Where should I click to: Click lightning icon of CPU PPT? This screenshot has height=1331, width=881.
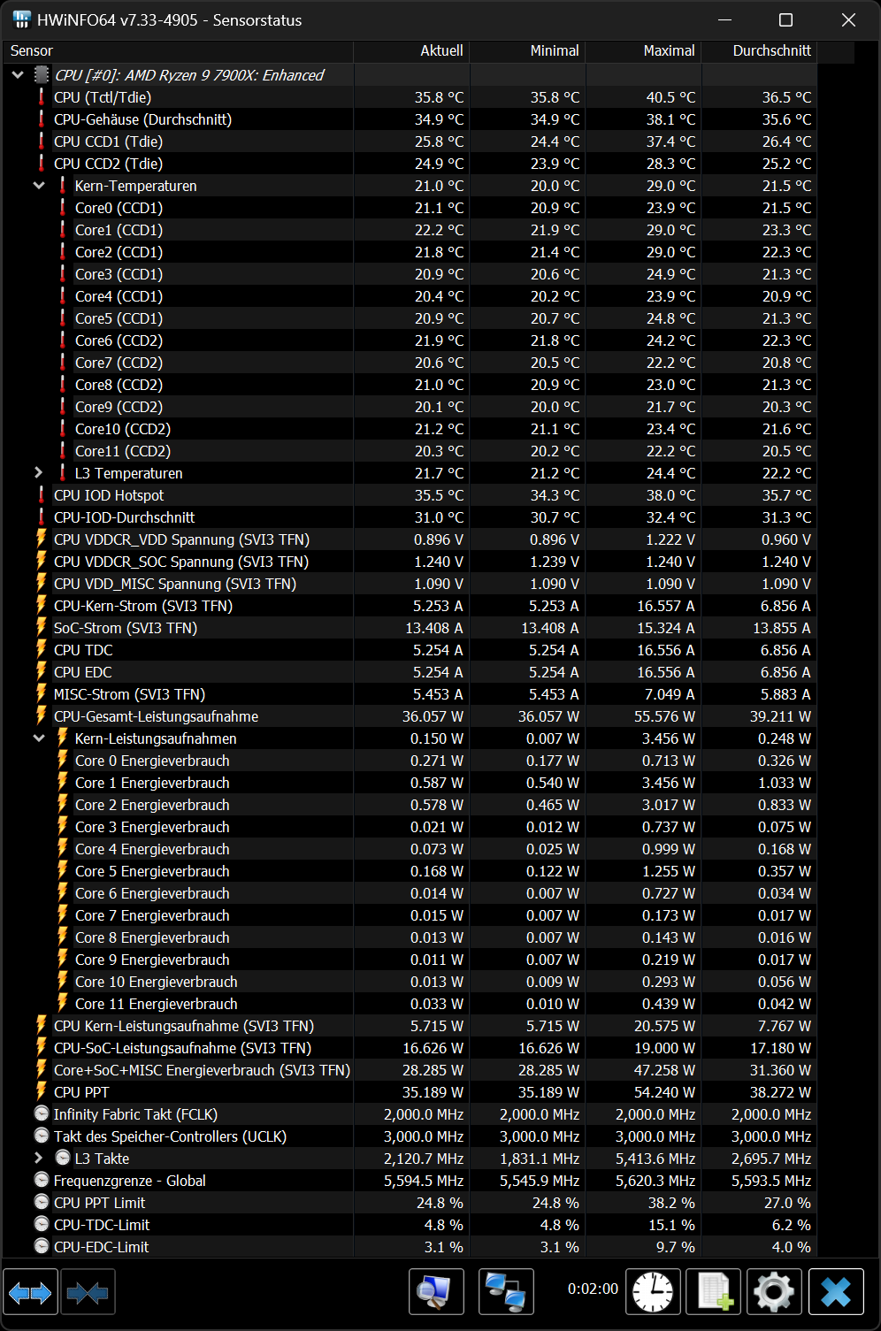(41, 1091)
